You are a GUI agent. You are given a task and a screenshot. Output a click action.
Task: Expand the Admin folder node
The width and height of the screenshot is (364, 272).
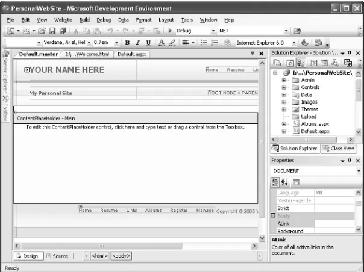(x=284, y=80)
